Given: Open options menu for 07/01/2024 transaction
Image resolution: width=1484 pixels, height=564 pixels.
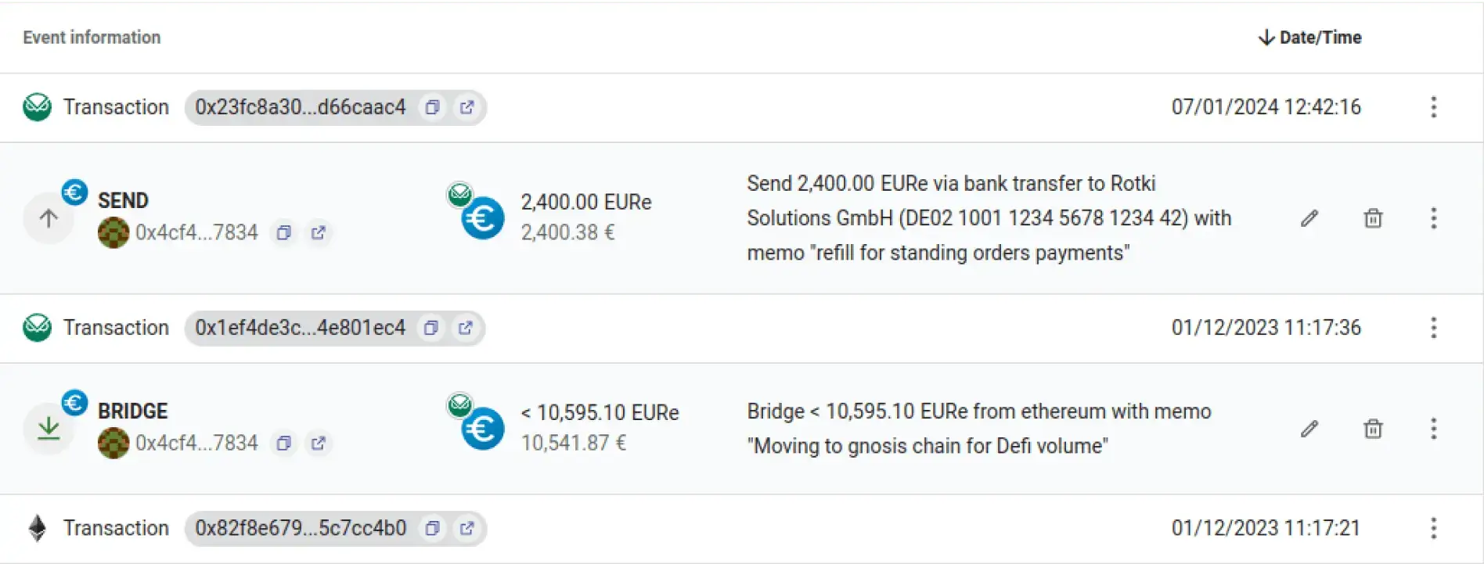Looking at the screenshot, I should pyautogui.click(x=1433, y=107).
